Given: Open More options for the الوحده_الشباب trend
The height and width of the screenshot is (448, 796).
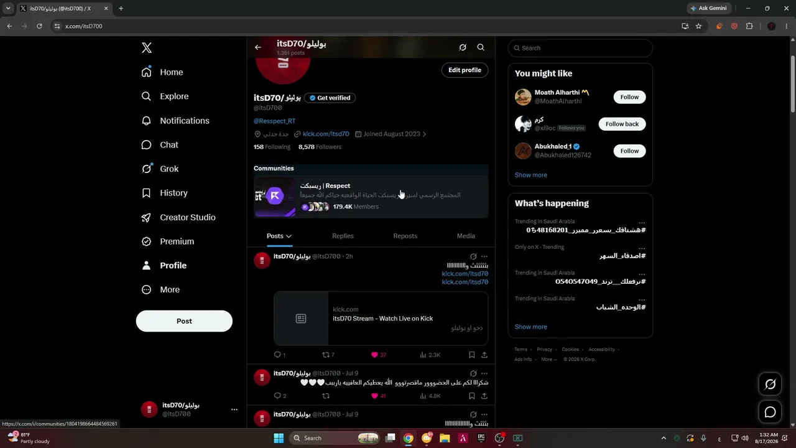Looking at the screenshot, I should point(642,299).
